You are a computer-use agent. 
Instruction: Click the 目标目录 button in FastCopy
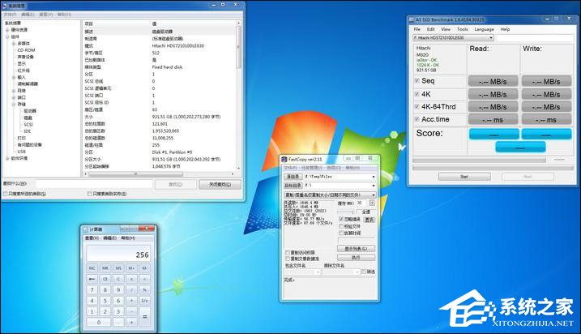293,186
